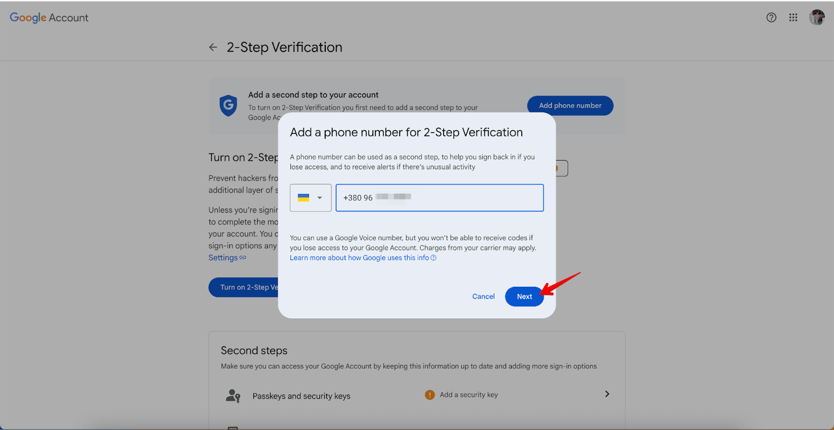
Task: Click the Passkeys and security keys icon
Action: [233, 396]
